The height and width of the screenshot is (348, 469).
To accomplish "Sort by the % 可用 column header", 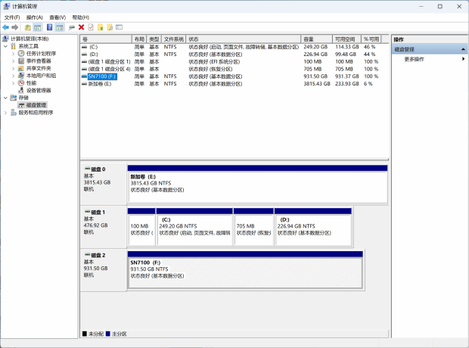I will pyautogui.click(x=371, y=39).
